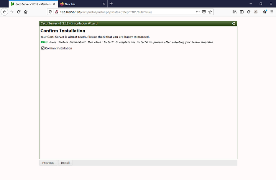Click the Previous button
The image size is (276, 180).
pos(48,163)
